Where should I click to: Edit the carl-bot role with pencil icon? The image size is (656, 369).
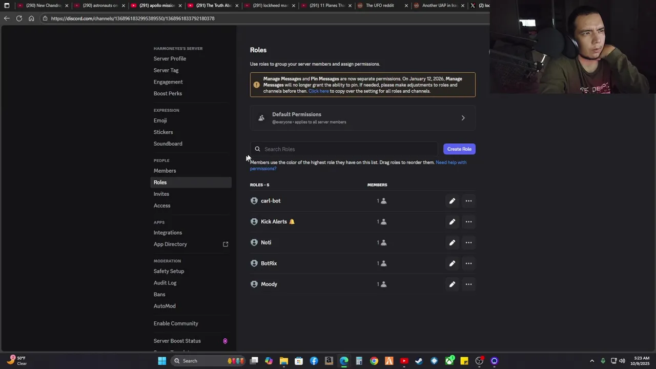point(452,201)
